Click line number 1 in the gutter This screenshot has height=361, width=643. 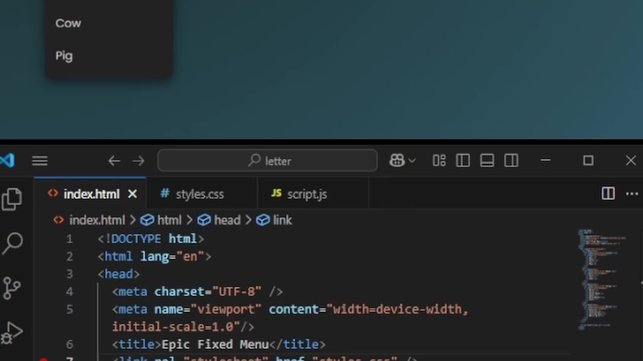pos(69,239)
